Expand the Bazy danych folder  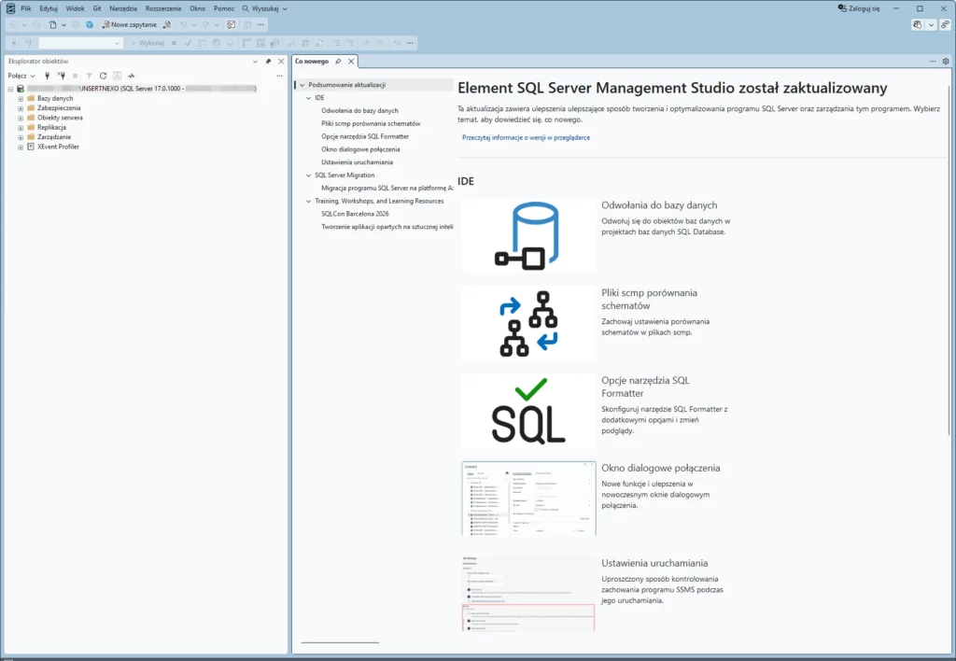[21, 99]
